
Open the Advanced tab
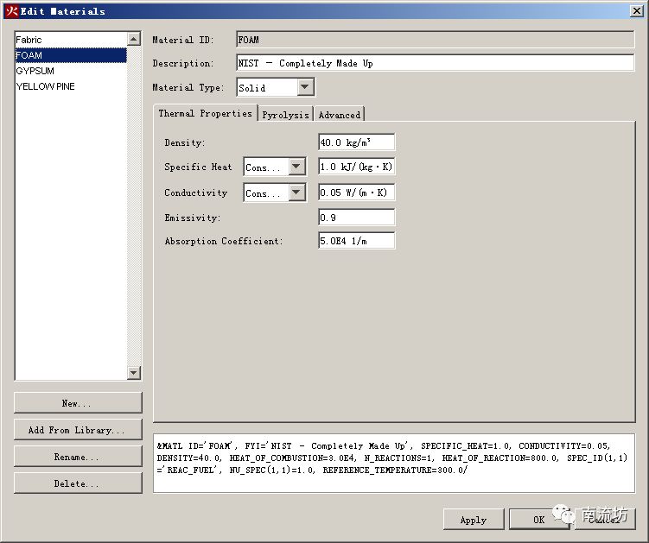pyautogui.click(x=339, y=115)
